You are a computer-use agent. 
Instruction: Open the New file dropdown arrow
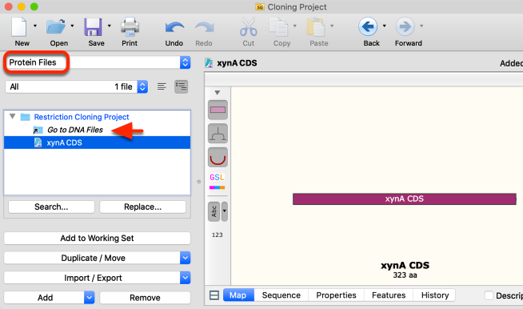pos(35,26)
